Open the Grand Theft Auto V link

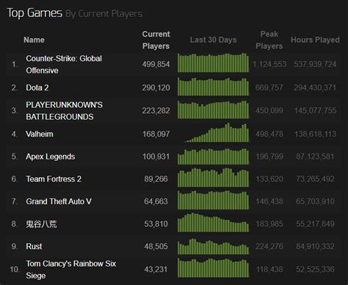(x=59, y=201)
